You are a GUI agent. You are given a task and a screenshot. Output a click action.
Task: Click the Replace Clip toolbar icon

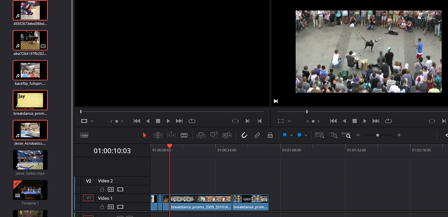[x=227, y=135]
